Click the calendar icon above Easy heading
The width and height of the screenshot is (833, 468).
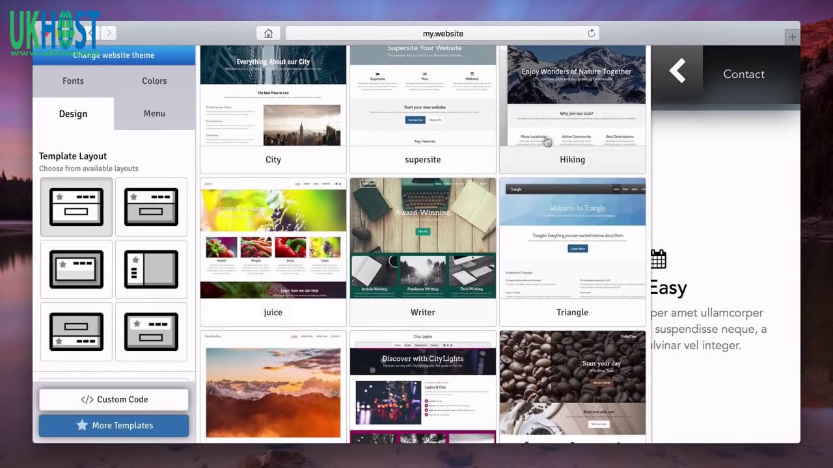tap(659, 259)
